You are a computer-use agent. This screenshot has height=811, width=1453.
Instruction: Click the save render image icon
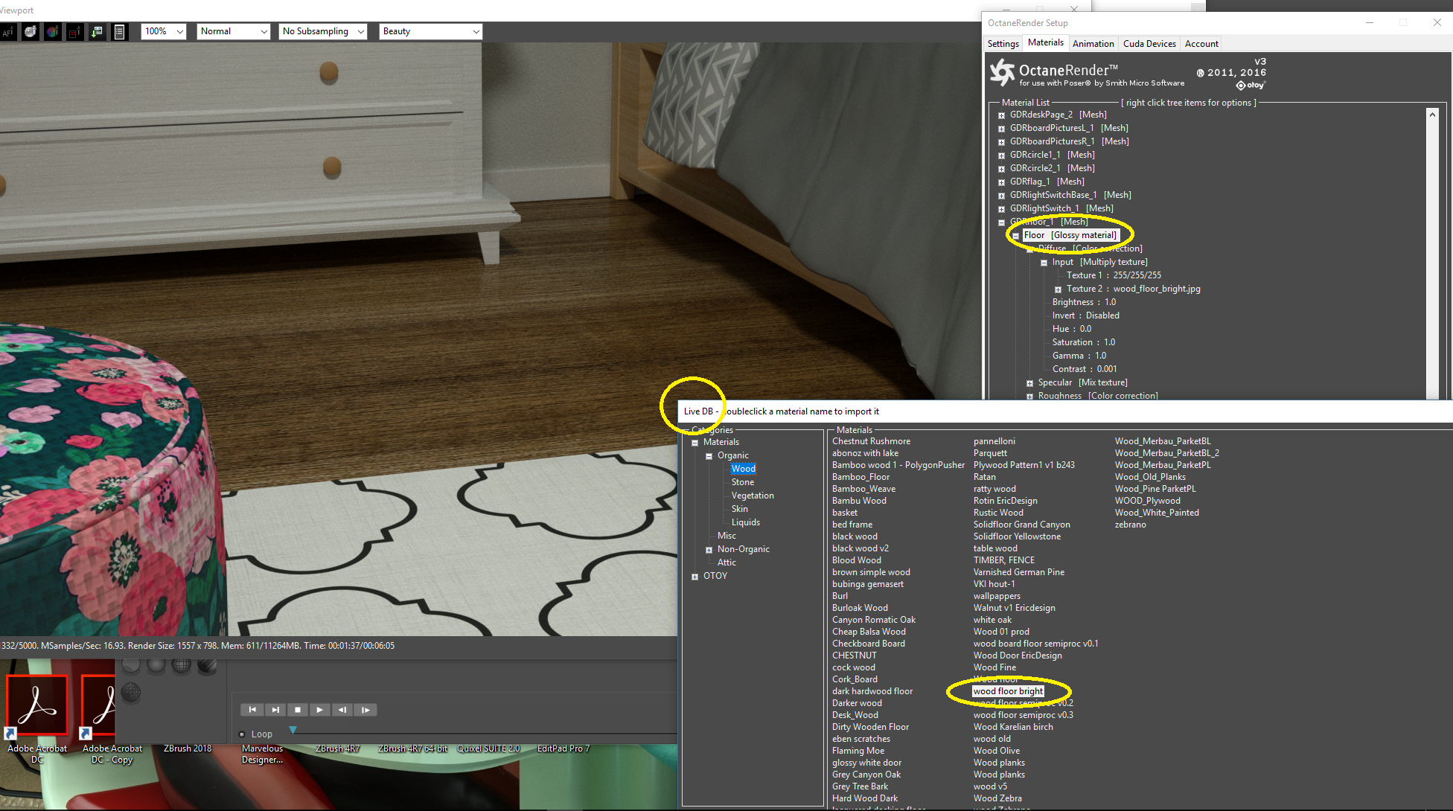(x=97, y=32)
